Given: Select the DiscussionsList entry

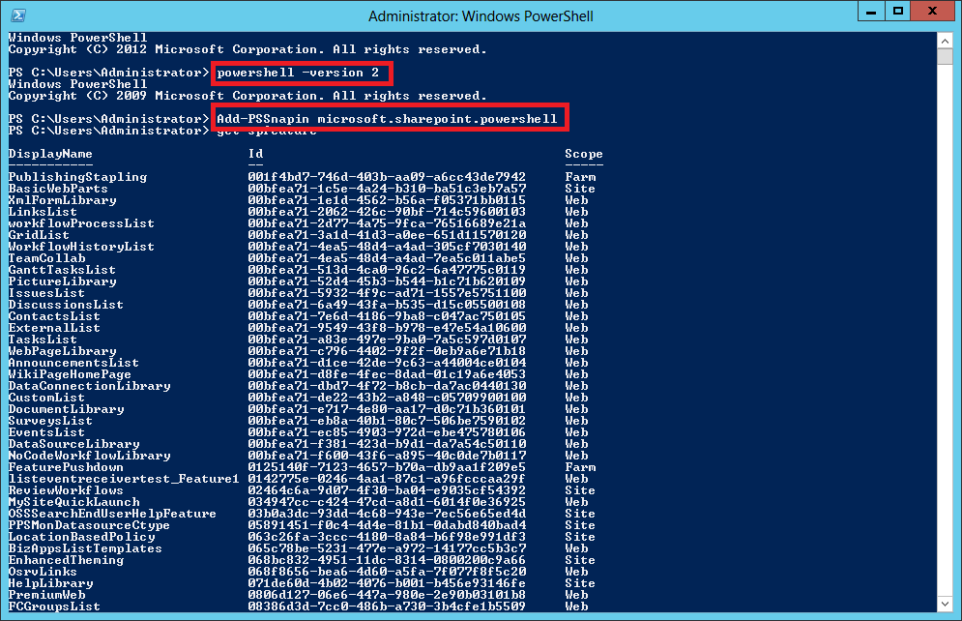Looking at the screenshot, I should [67, 305].
